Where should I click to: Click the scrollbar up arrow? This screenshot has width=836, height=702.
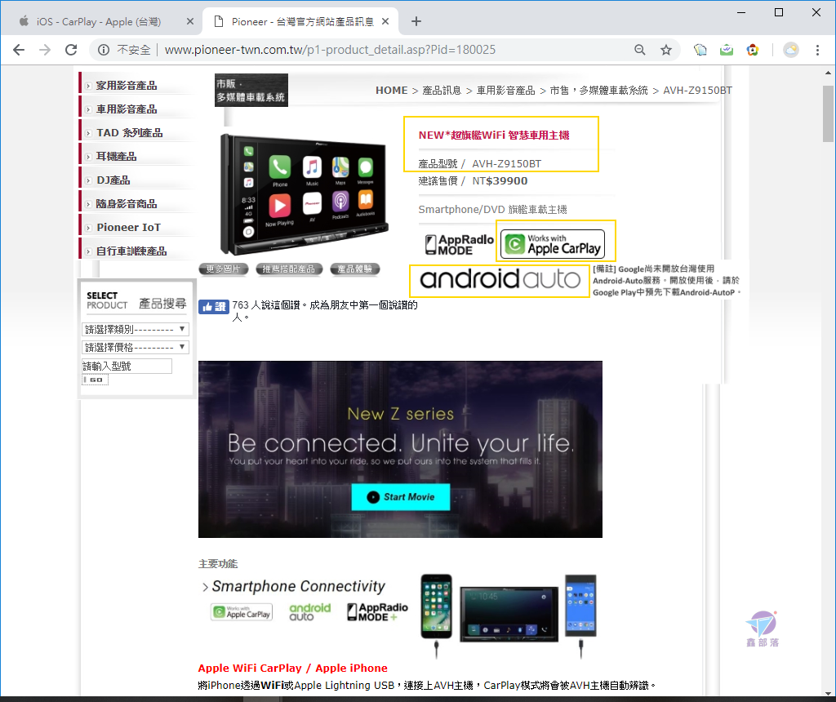click(x=828, y=73)
